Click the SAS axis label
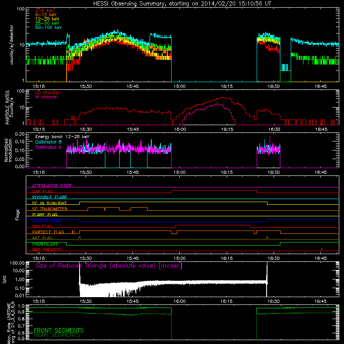This screenshot has height=344, width=344. [x=5, y=279]
